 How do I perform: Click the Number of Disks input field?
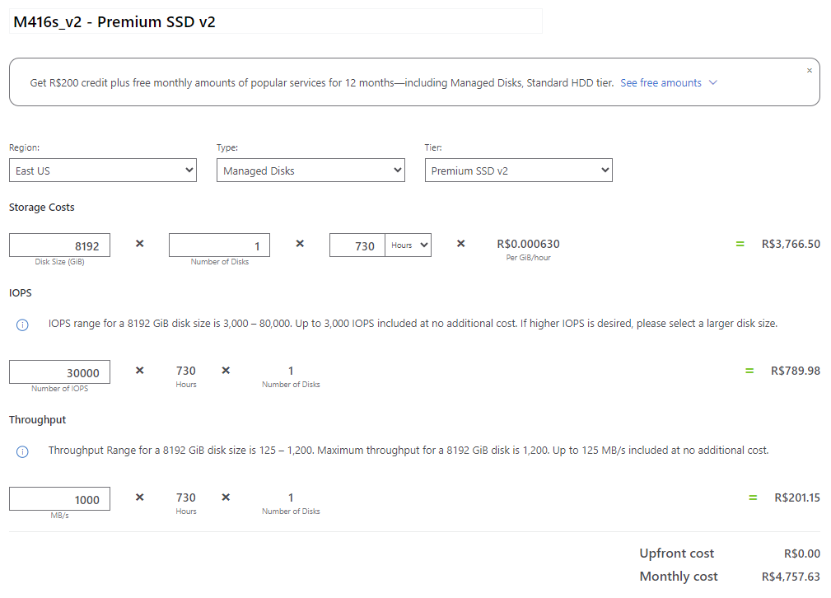coord(219,245)
